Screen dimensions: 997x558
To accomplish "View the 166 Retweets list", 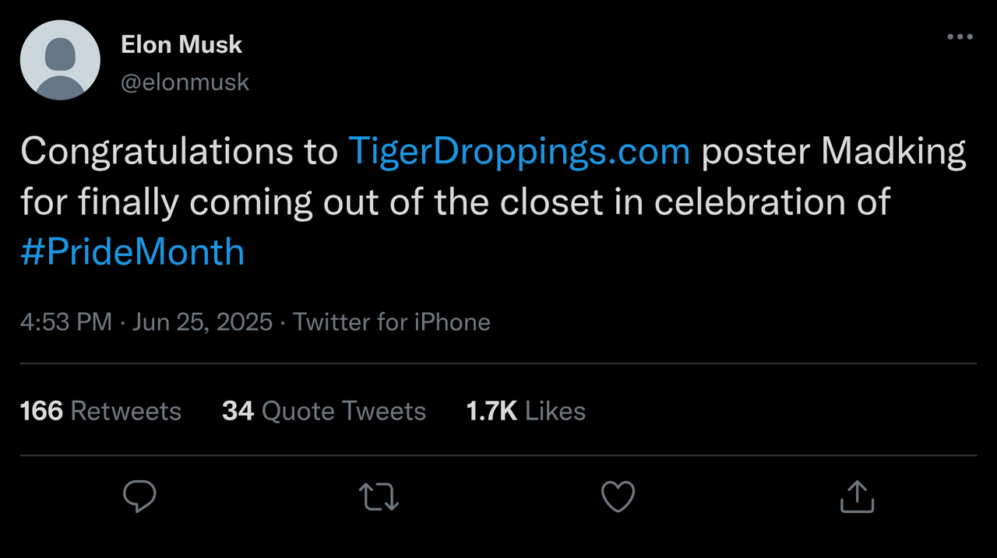I will click(100, 411).
